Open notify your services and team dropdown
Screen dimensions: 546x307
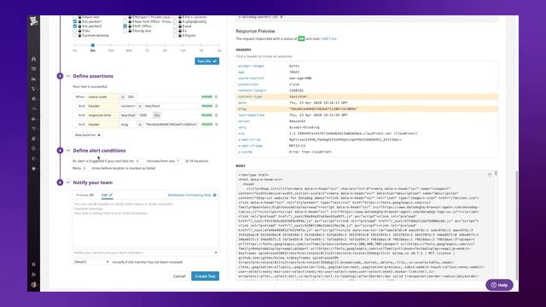click(146, 252)
